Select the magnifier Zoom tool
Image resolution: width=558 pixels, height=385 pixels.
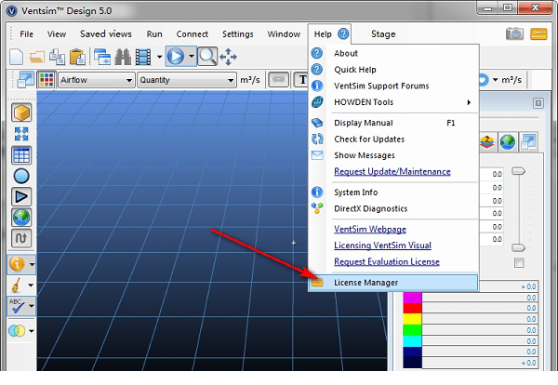(207, 56)
